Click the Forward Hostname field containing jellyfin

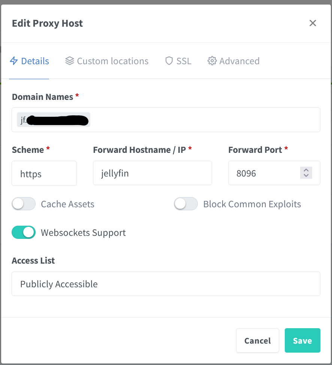pos(153,173)
